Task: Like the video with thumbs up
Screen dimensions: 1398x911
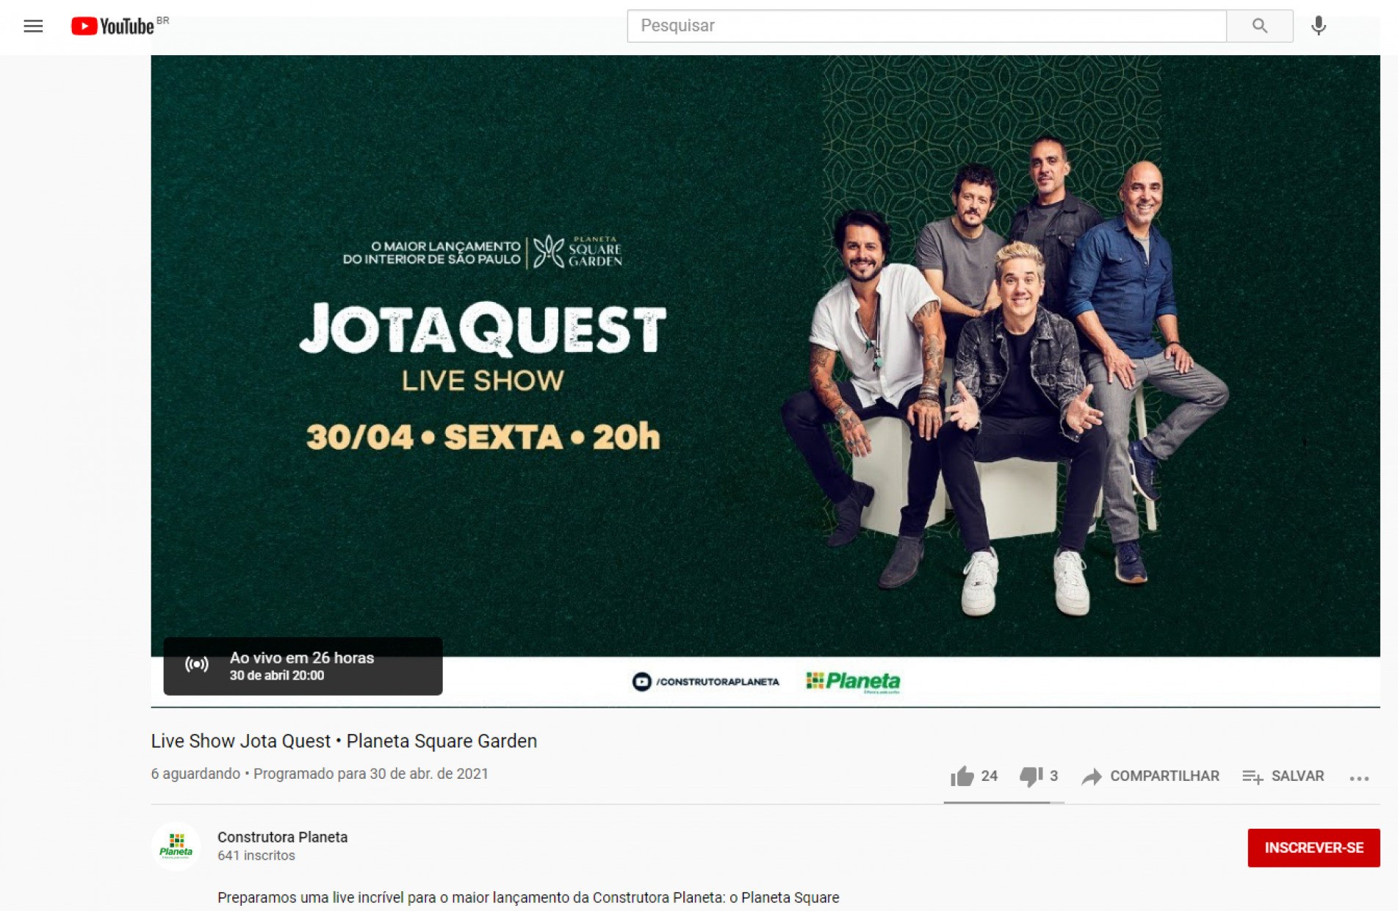Action: pyautogui.click(x=962, y=777)
